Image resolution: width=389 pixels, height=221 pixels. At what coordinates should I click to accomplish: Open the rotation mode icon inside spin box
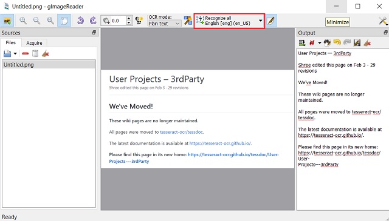pos(106,21)
